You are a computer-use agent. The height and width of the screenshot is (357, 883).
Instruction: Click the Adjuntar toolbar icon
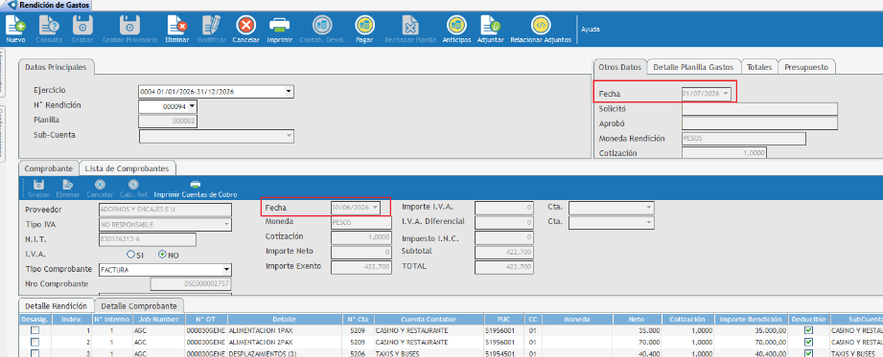tap(490, 26)
